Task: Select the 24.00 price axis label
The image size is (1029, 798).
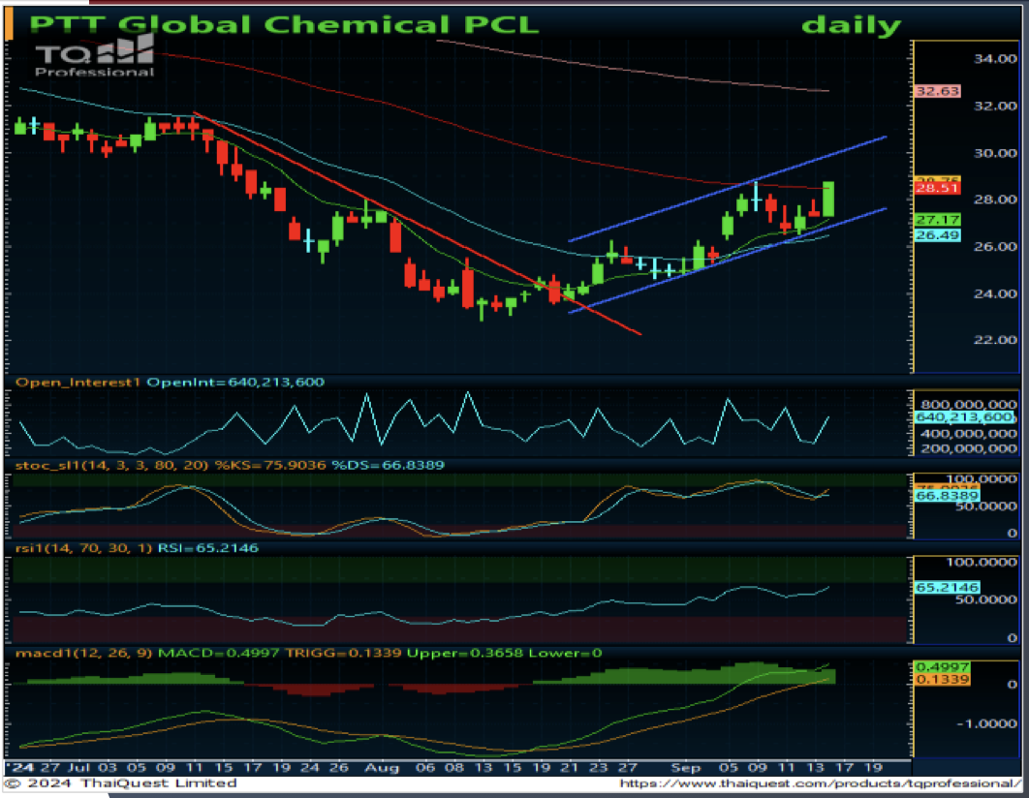Action: coord(995,293)
